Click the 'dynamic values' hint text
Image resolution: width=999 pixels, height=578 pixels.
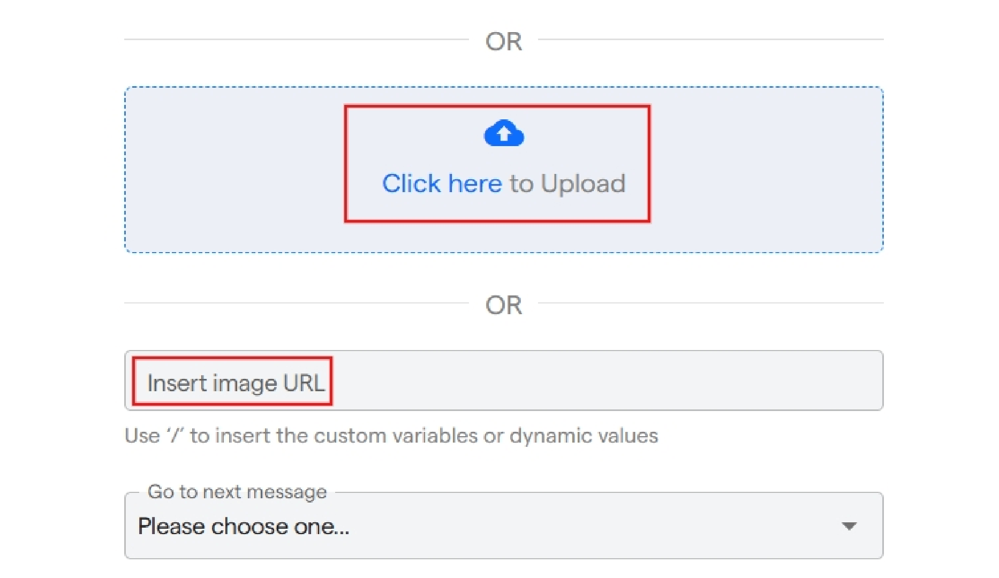click(x=584, y=436)
